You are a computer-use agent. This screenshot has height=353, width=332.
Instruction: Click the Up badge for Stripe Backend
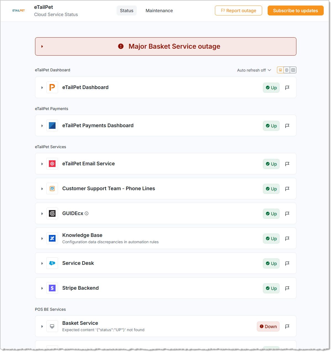tap(271, 288)
